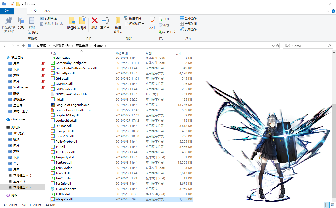This screenshot has width=336, height=208.
Task: Click 此电脑 in address breadcrumb
Action: click(42, 46)
